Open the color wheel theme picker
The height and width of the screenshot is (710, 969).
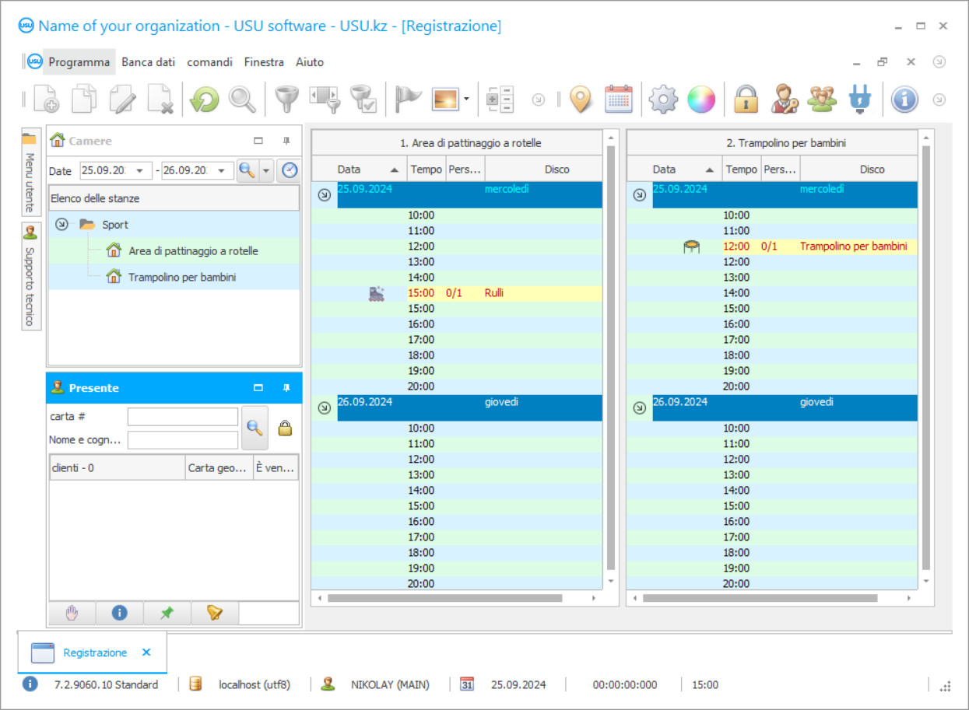pyautogui.click(x=700, y=100)
